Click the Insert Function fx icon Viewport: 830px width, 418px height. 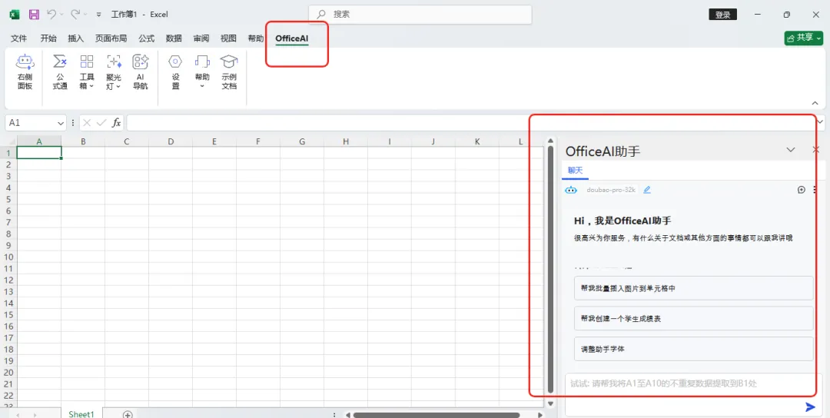click(117, 123)
